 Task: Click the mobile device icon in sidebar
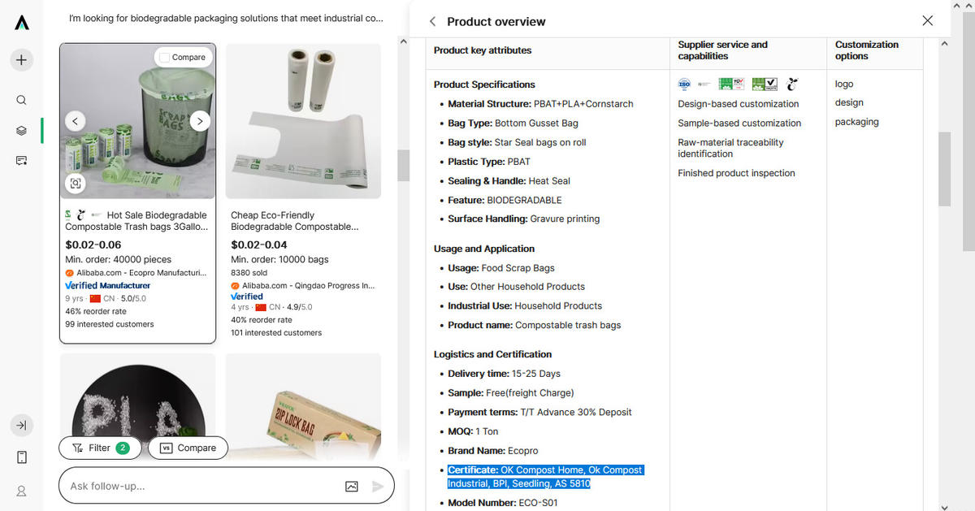22,457
